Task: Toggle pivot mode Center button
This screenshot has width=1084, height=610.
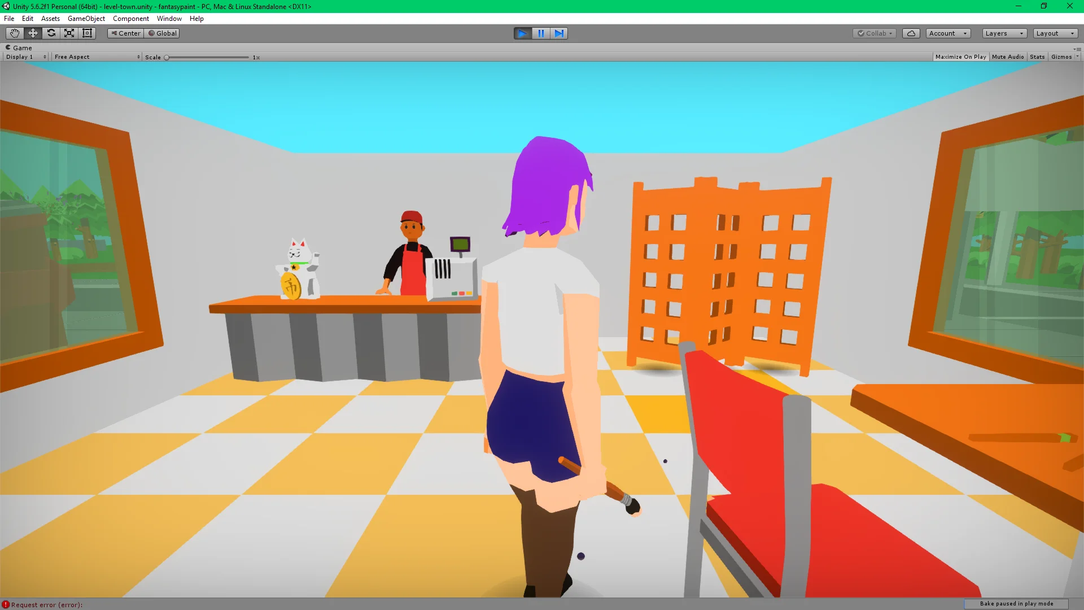Action: [x=125, y=33]
